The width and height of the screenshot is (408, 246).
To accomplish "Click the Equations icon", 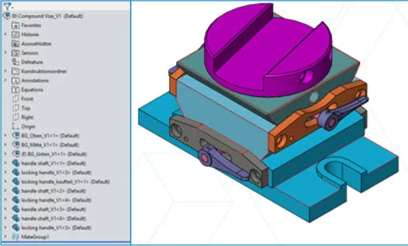I will point(15,90).
